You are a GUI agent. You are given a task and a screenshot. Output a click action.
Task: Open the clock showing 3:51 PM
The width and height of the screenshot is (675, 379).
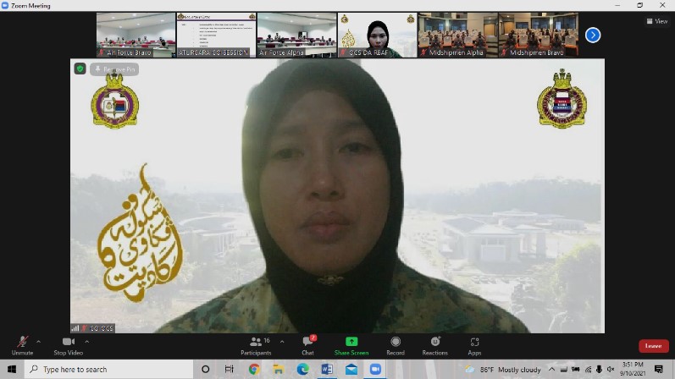coord(633,369)
